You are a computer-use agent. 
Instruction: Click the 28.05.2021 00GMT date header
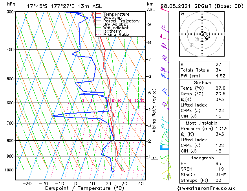186,6
